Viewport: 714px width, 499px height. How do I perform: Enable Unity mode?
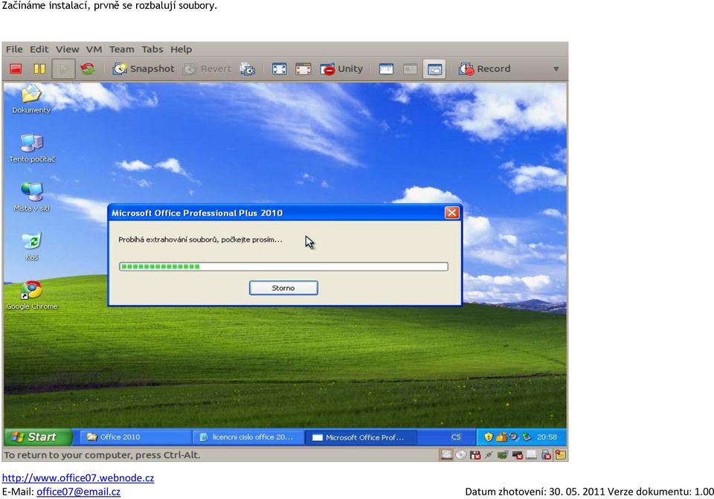[341, 68]
